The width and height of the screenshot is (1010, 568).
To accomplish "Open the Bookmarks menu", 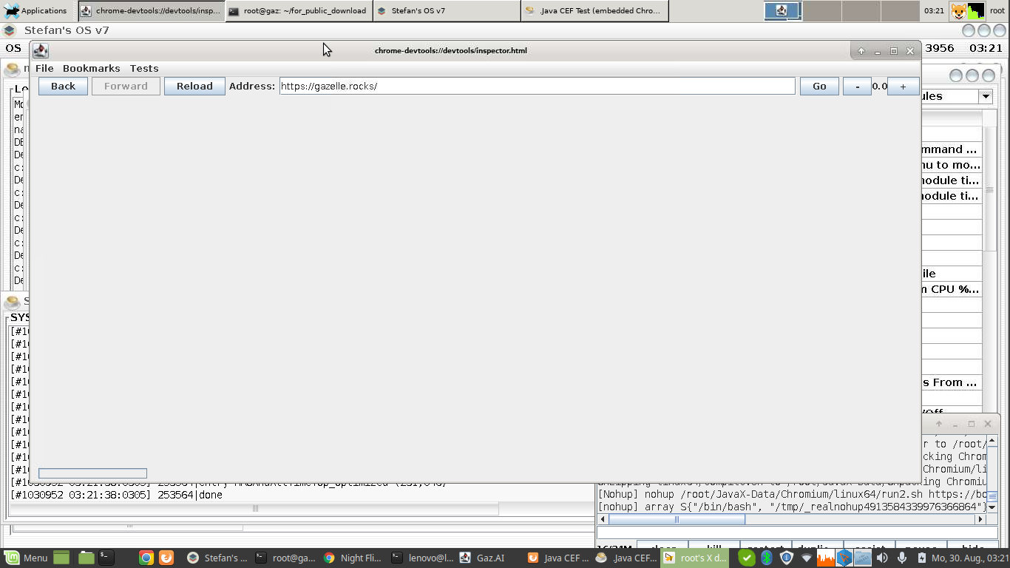I will pyautogui.click(x=91, y=68).
